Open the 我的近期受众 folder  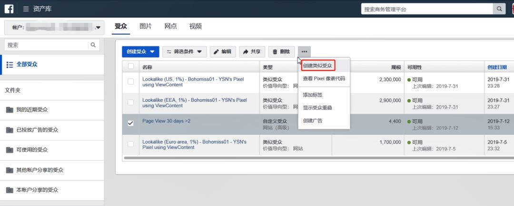(31, 110)
